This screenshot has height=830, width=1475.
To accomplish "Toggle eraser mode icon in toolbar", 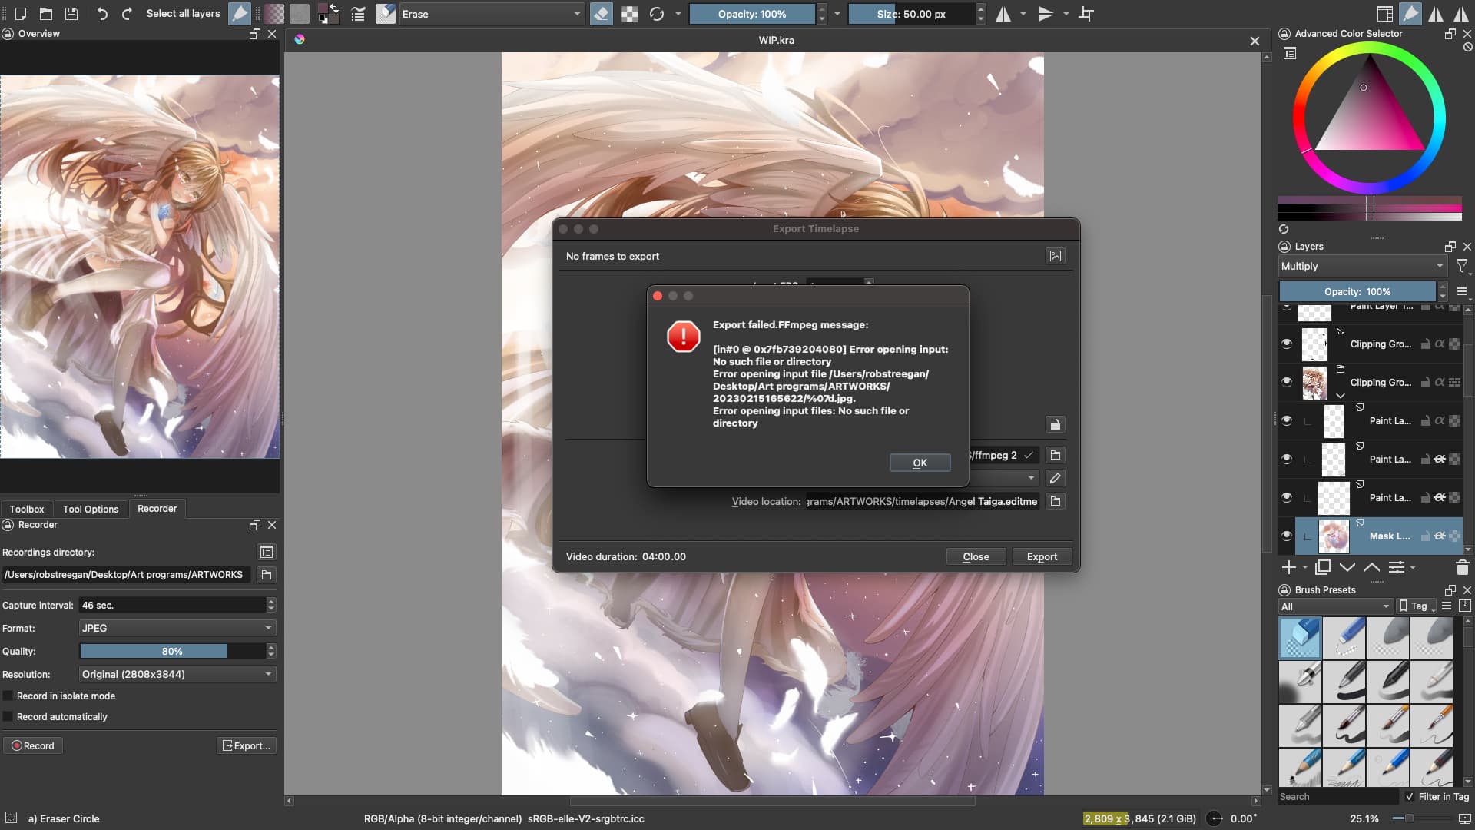I will click(602, 14).
